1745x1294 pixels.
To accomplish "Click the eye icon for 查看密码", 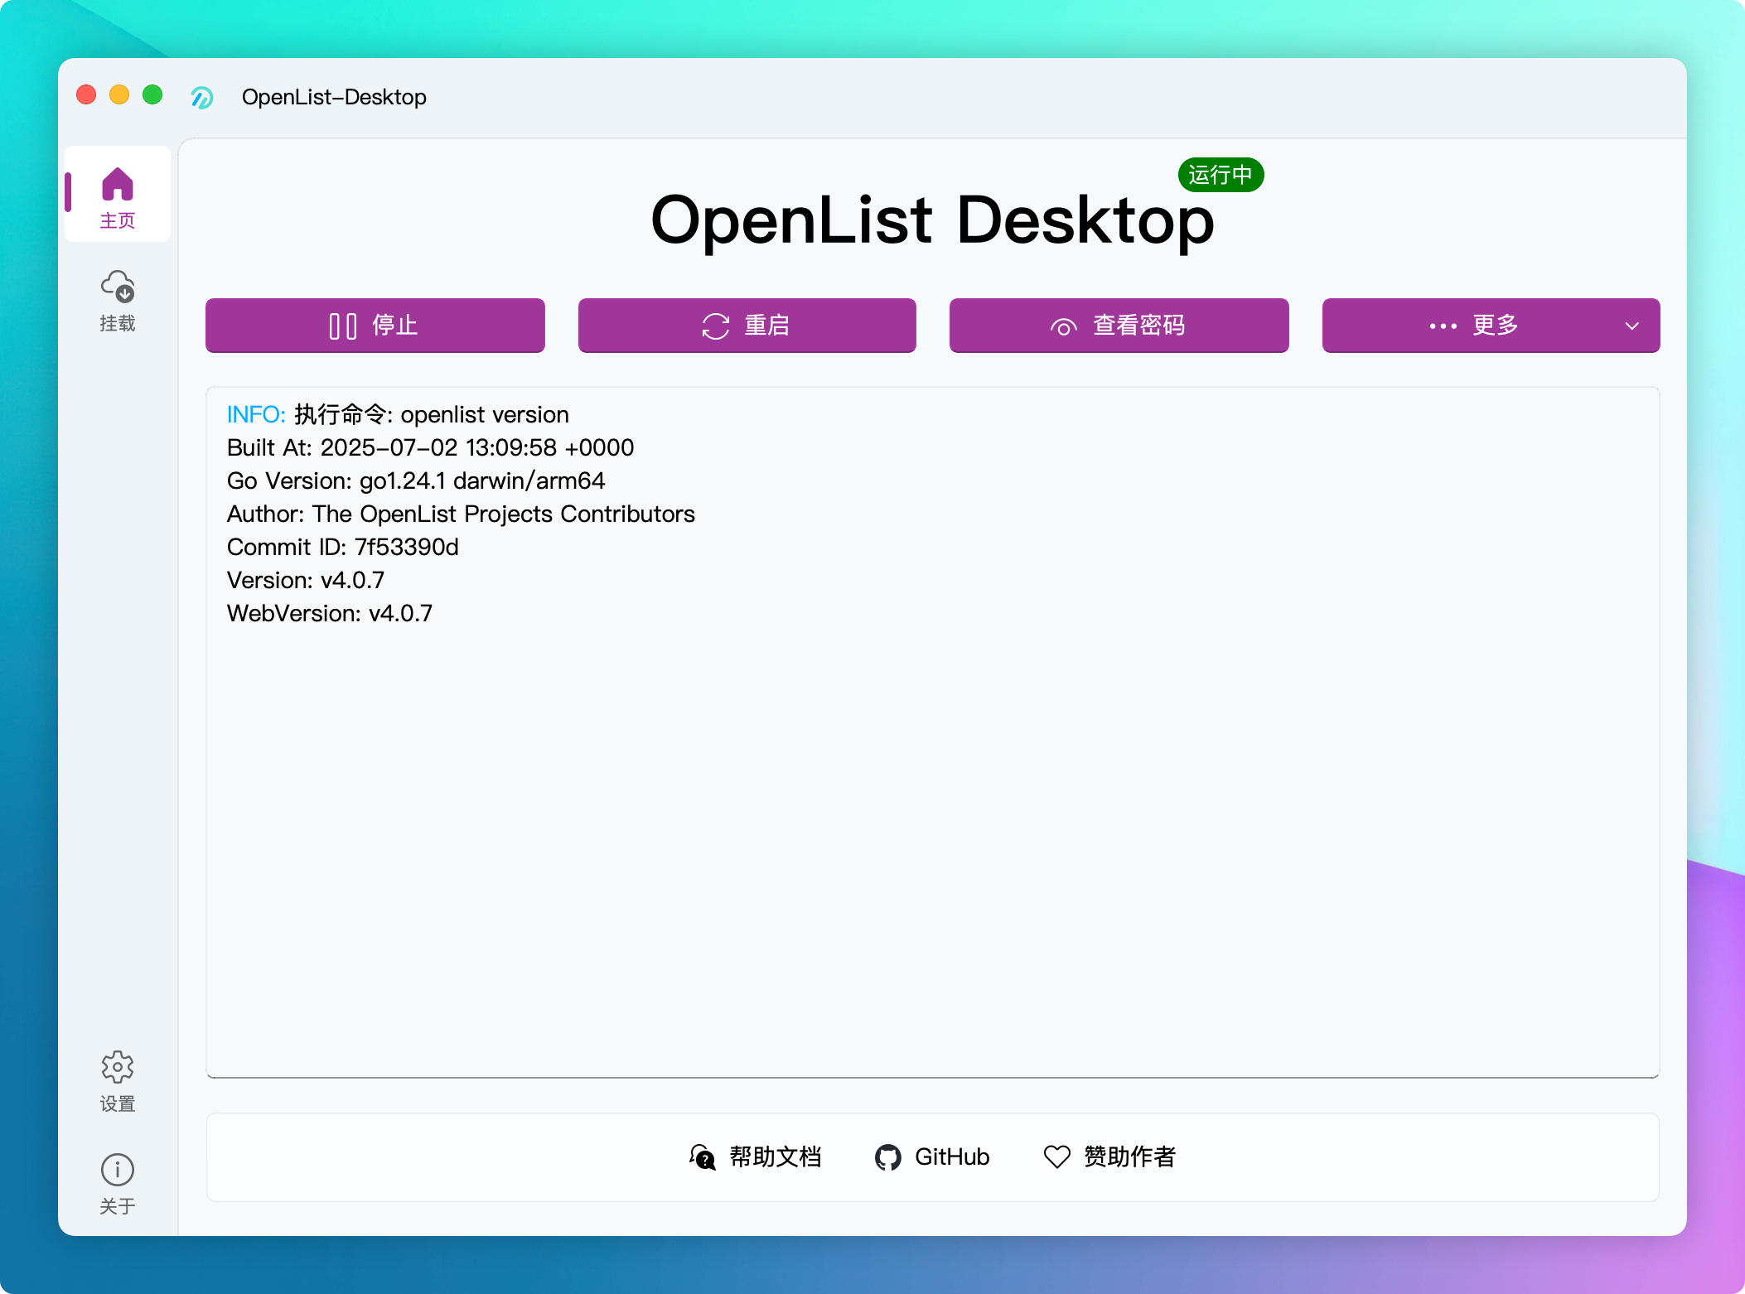I will 1063,327.
